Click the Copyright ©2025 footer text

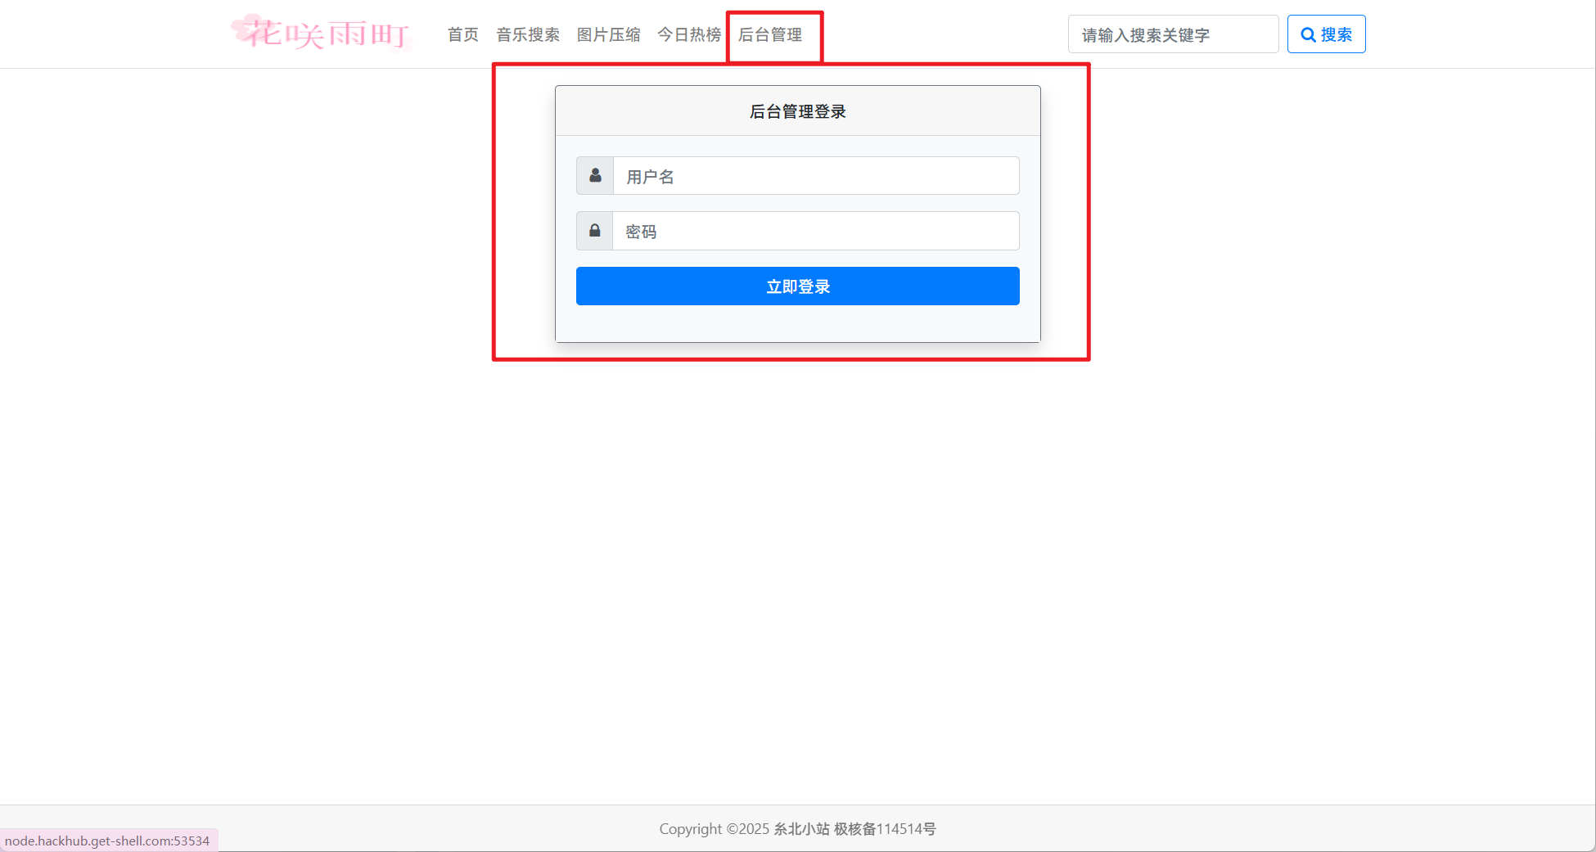pyautogui.click(x=714, y=829)
